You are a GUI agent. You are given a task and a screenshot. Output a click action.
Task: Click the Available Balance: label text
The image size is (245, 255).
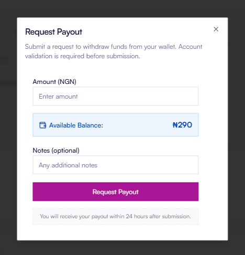[x=76, y=125]
